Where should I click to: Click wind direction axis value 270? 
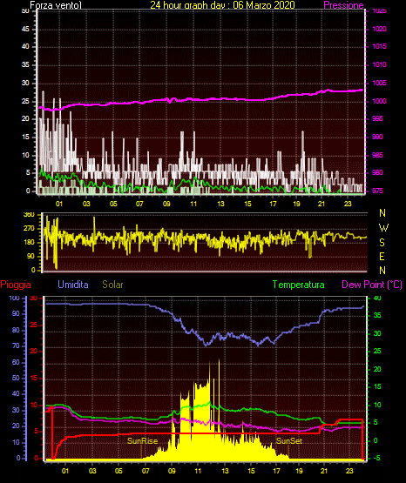pos(29,229)
